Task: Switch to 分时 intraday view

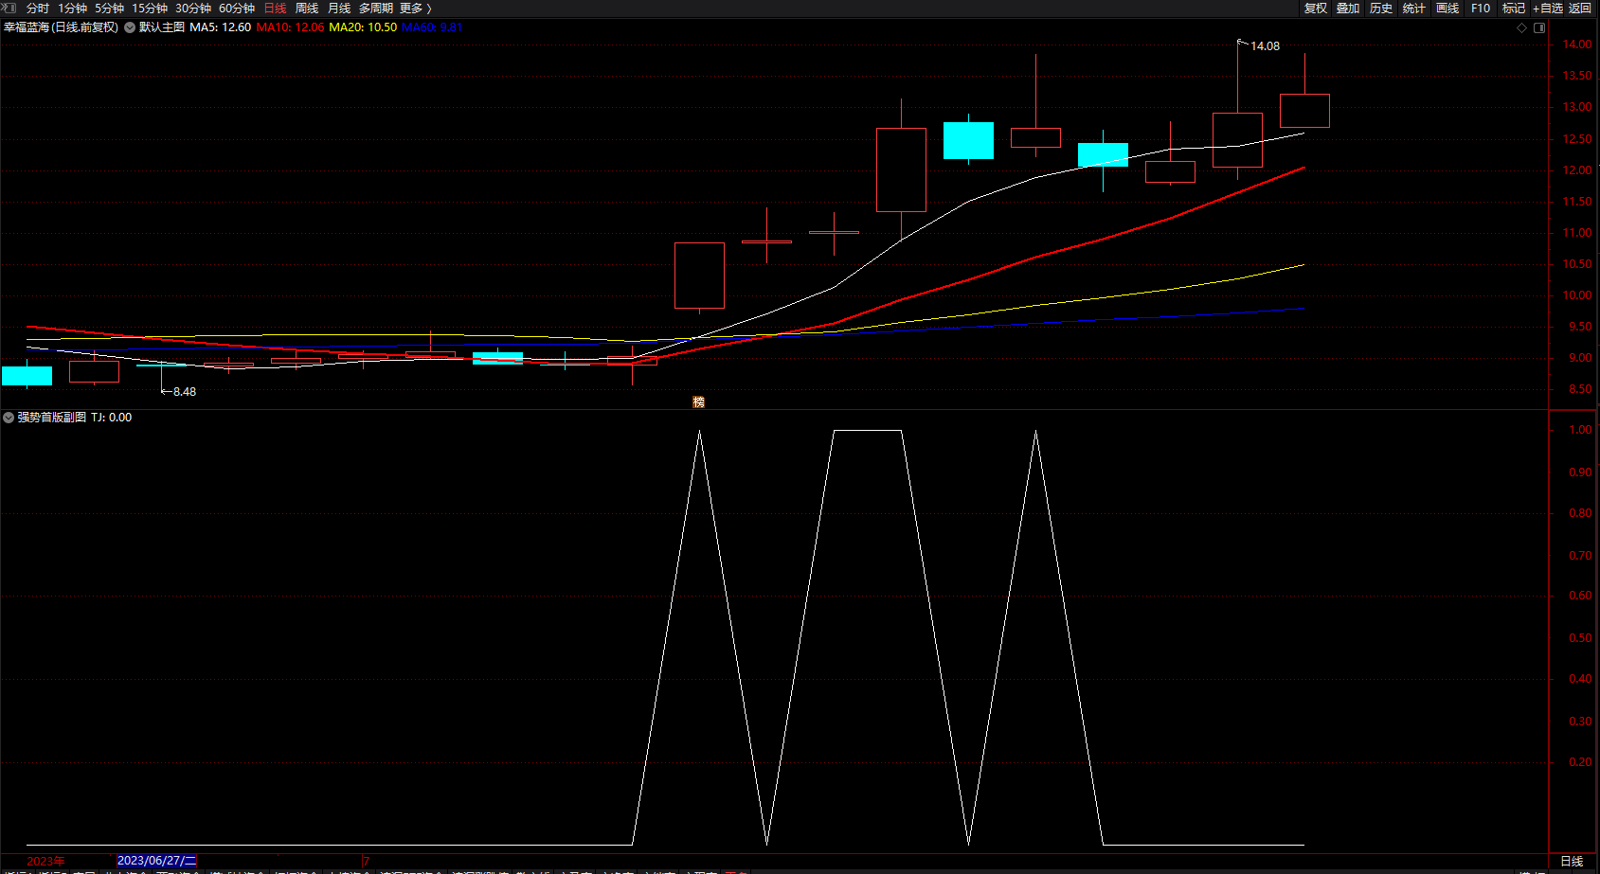Action: click(x=38, y=9)
